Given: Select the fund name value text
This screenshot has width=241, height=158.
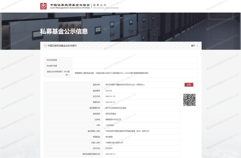Looking at the screenshot, I should click(125, 85).
